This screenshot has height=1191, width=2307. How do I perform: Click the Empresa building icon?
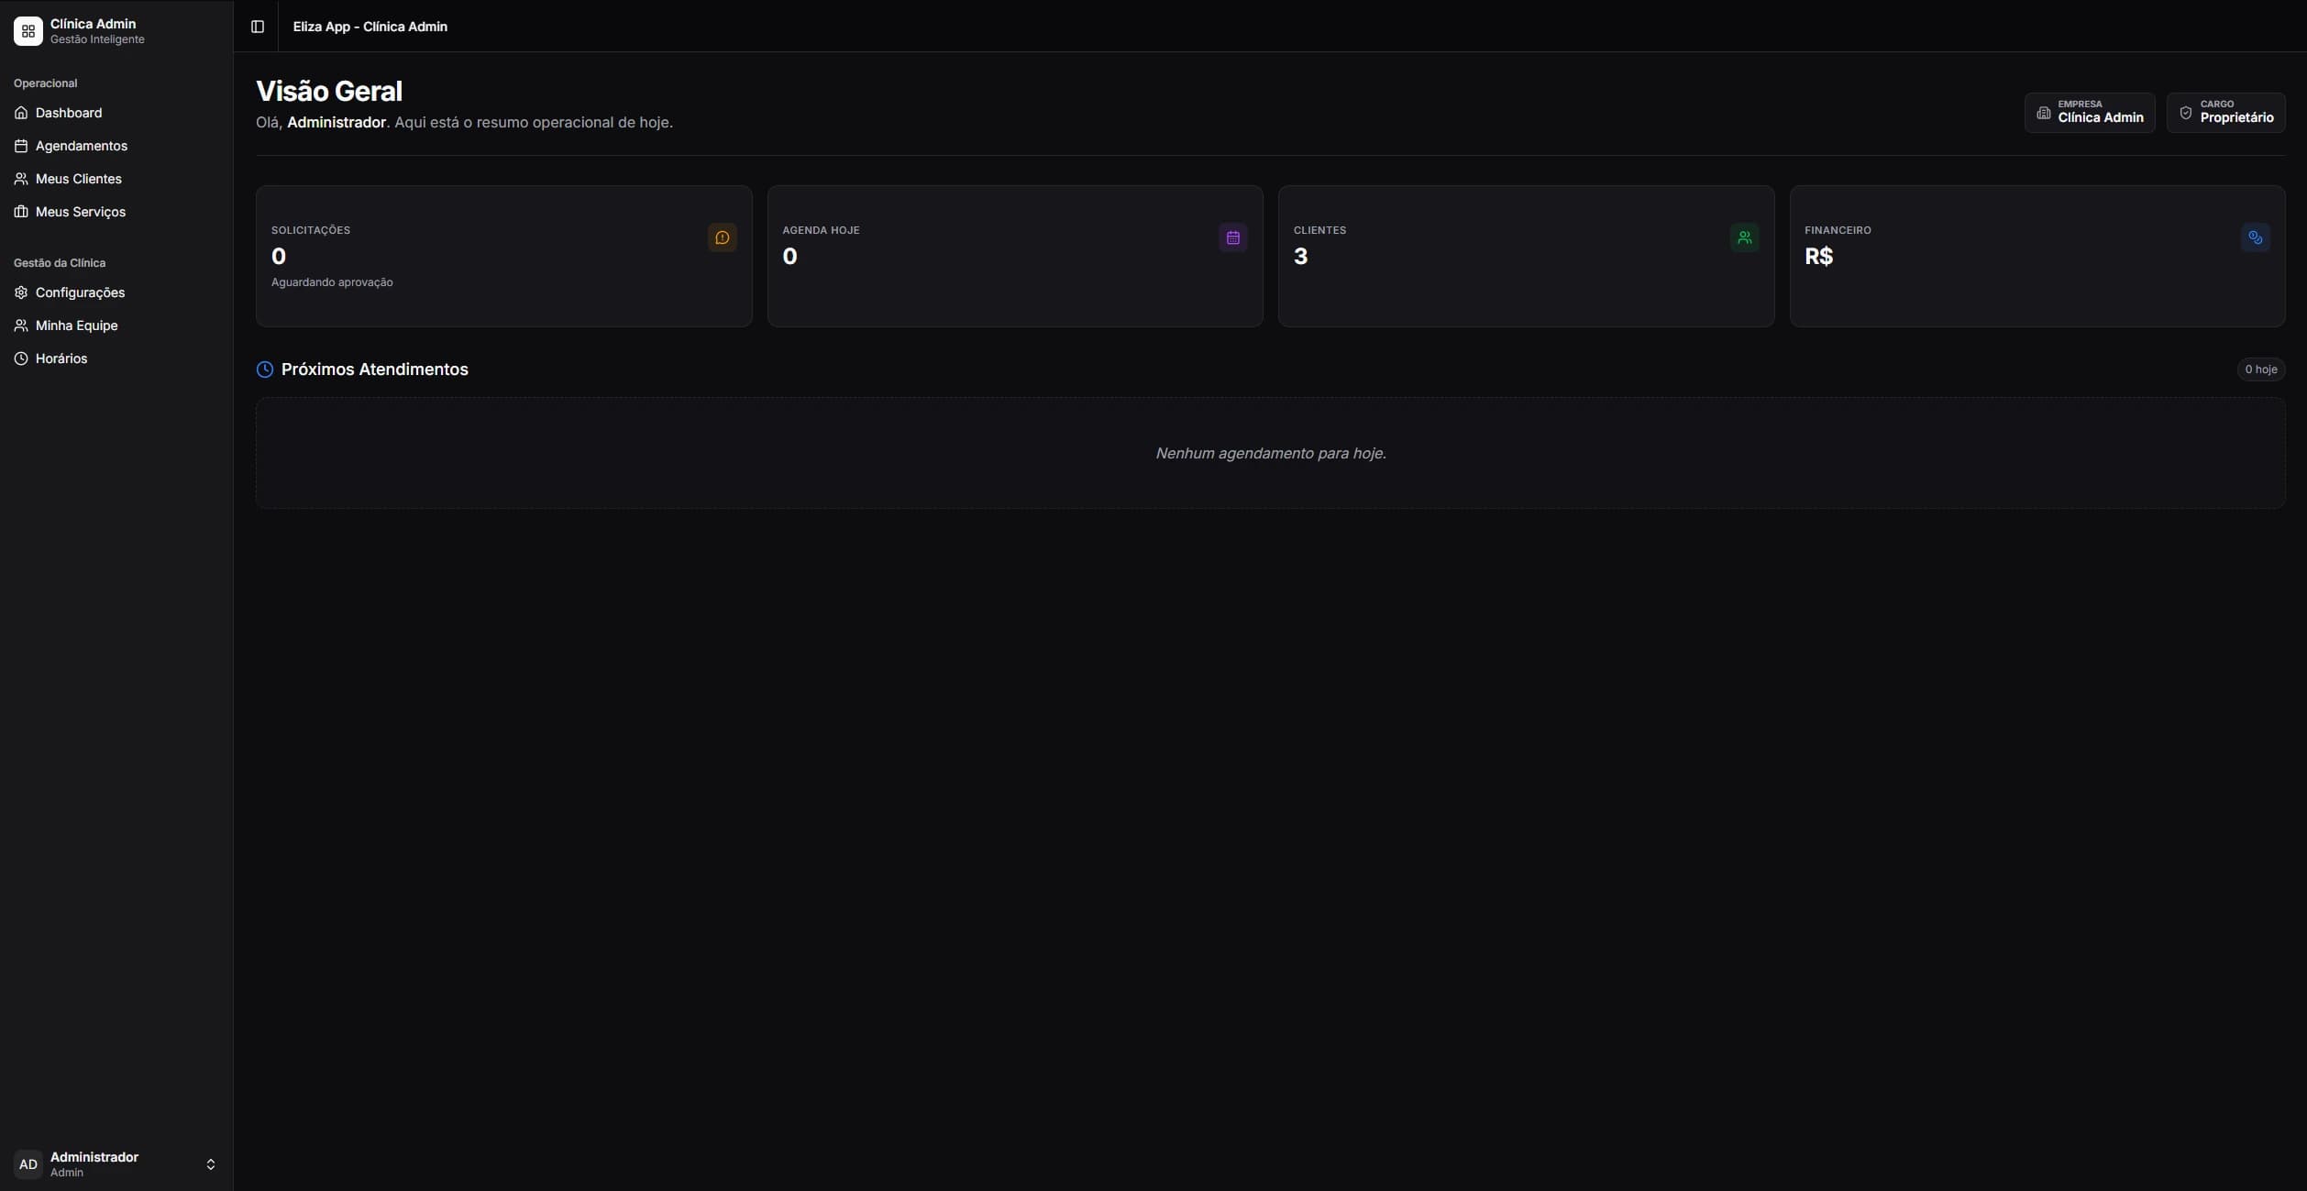pos(2043,113)
